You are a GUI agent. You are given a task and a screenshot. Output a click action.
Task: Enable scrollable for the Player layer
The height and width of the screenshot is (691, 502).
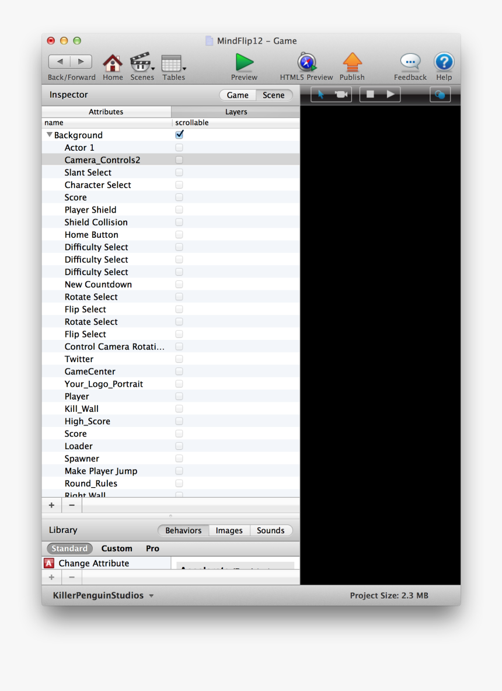[179, 396]
